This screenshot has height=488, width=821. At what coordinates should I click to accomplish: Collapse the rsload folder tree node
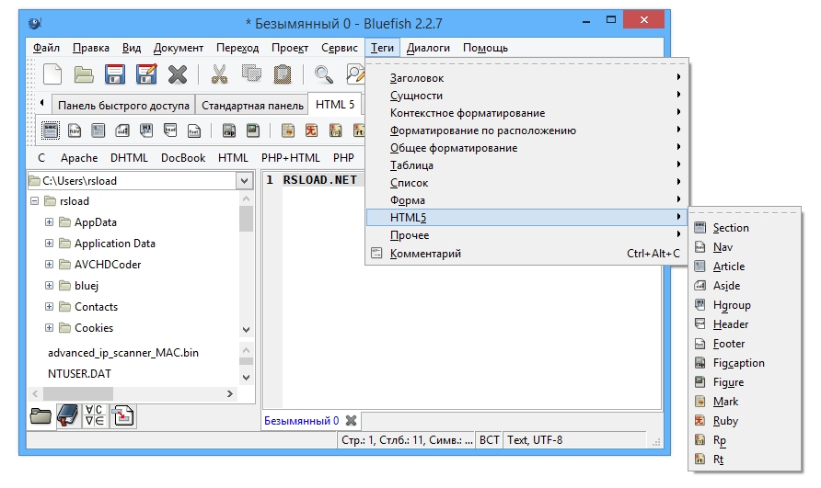click(35, 201)
